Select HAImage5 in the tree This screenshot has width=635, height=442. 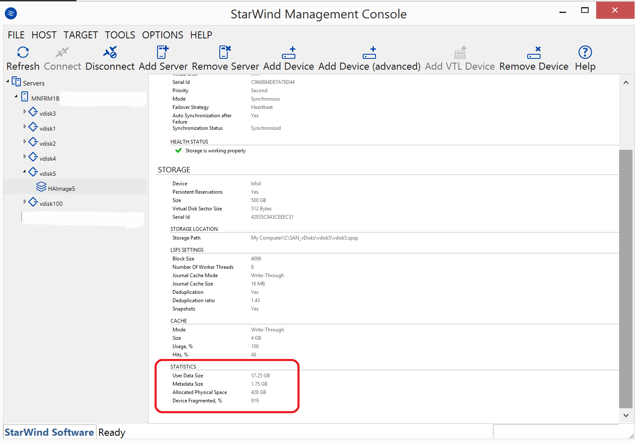pos(61,189)
